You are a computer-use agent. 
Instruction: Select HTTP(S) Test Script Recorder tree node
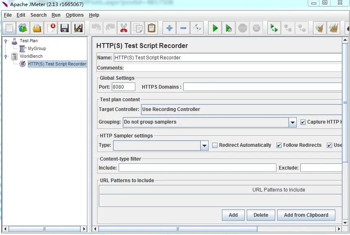(57, 64)
